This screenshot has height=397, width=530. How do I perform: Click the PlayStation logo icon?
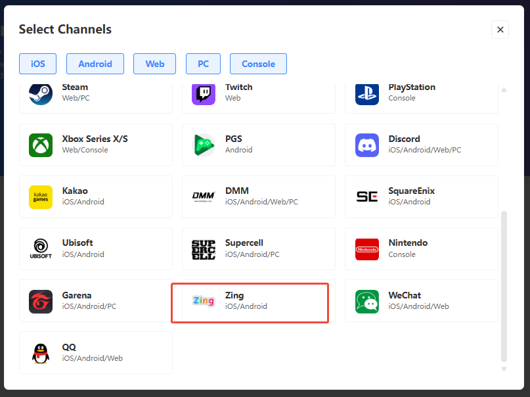point(367,95)
